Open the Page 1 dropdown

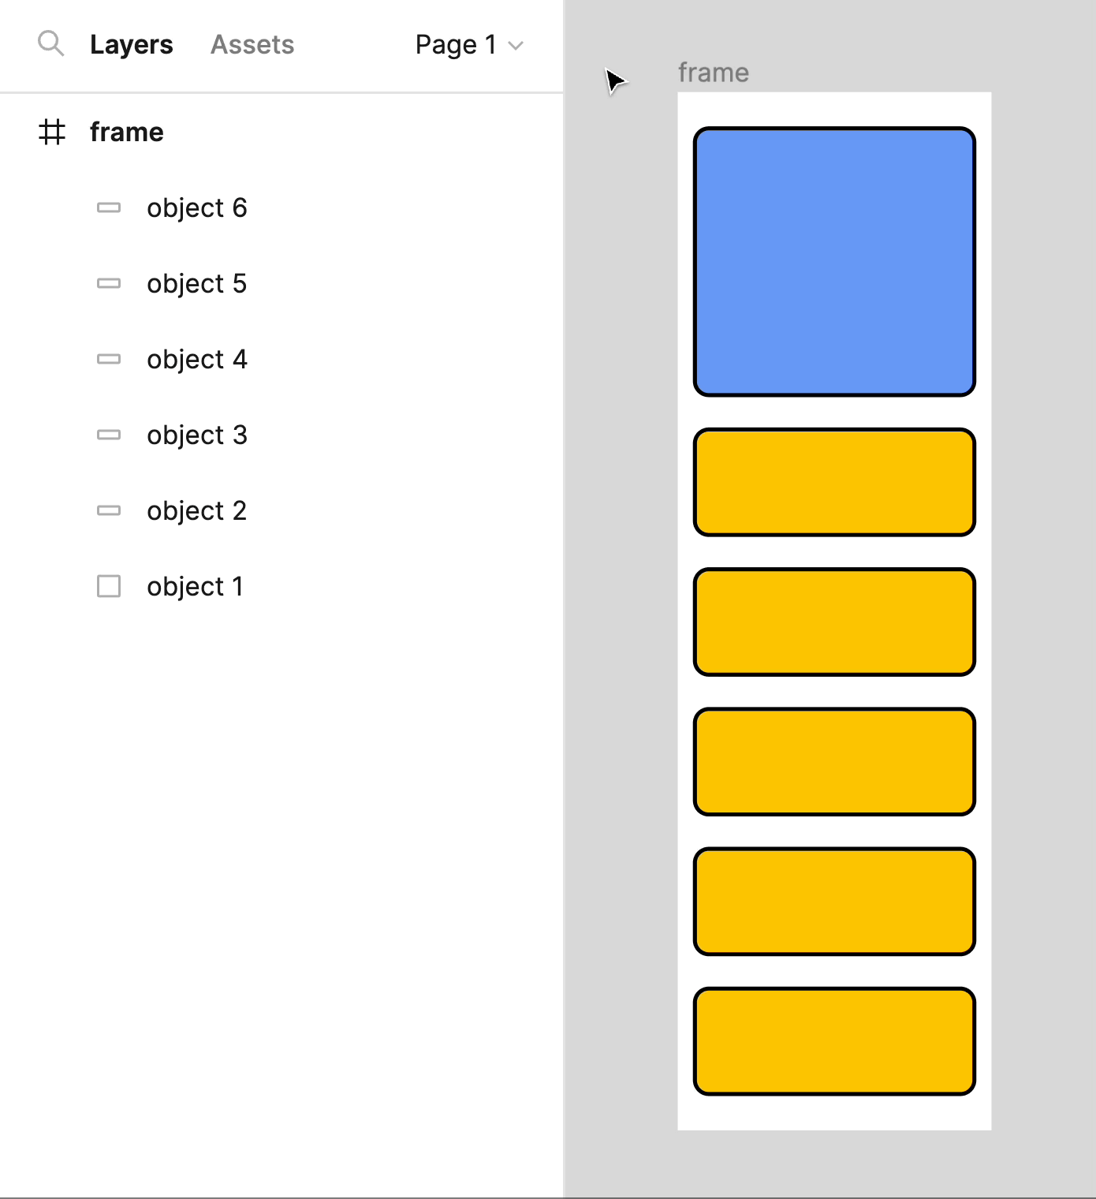pos(469,45)
